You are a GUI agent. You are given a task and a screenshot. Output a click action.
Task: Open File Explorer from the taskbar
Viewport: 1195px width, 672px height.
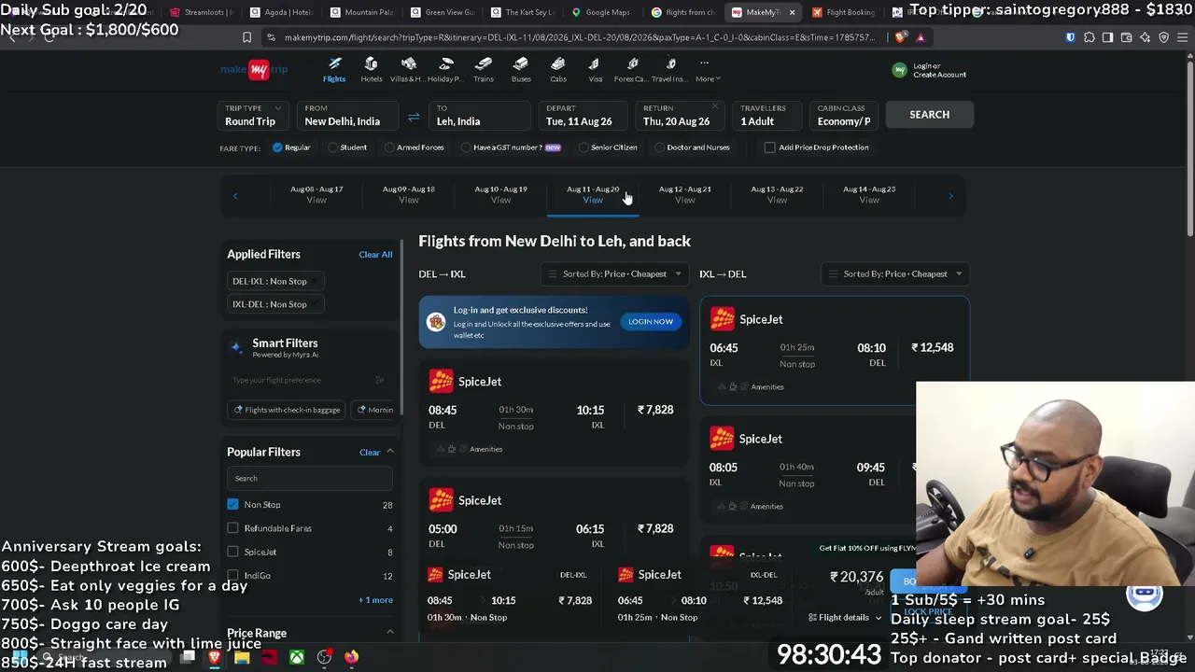242,658
